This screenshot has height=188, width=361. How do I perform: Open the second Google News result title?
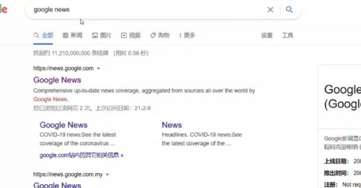point(57,185)
